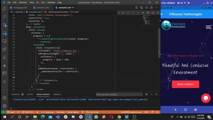Open WhatsApp from the taskbar
The width and height of the screenshot is (213, 120).
96,117
